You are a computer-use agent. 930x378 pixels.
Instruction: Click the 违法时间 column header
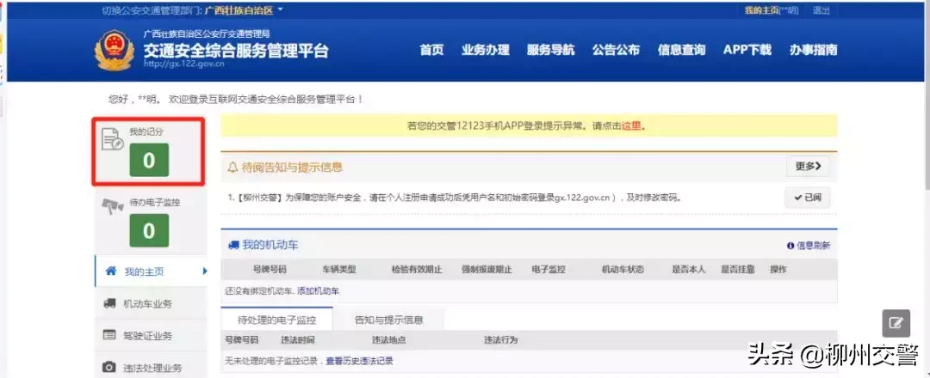click(x=298, y=340)
